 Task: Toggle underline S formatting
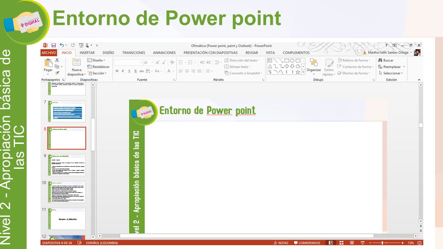tap(129, 71)
